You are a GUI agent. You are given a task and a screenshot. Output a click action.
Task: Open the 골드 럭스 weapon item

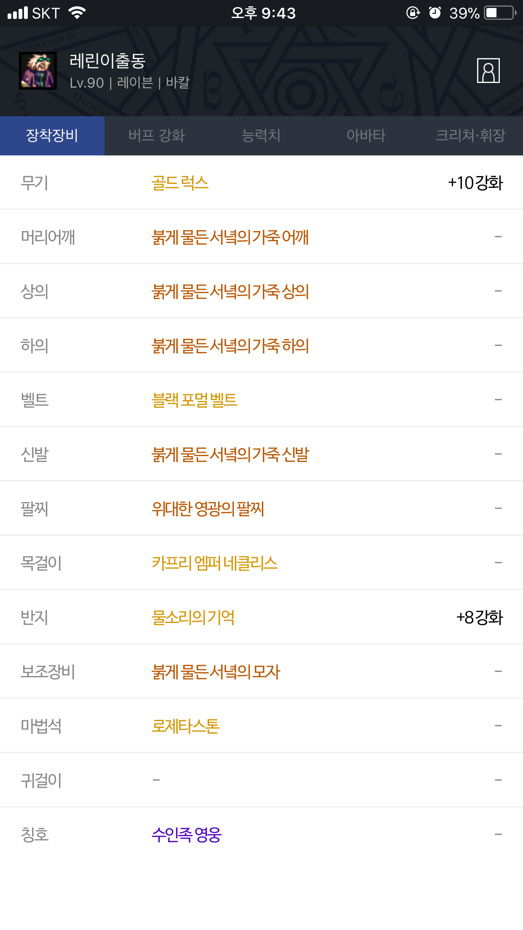(x=180, y=183)
